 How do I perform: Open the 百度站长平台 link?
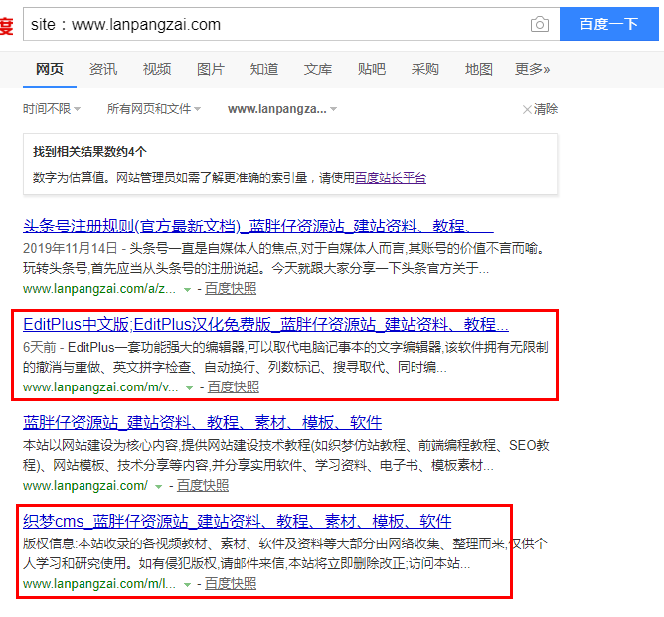391,178
